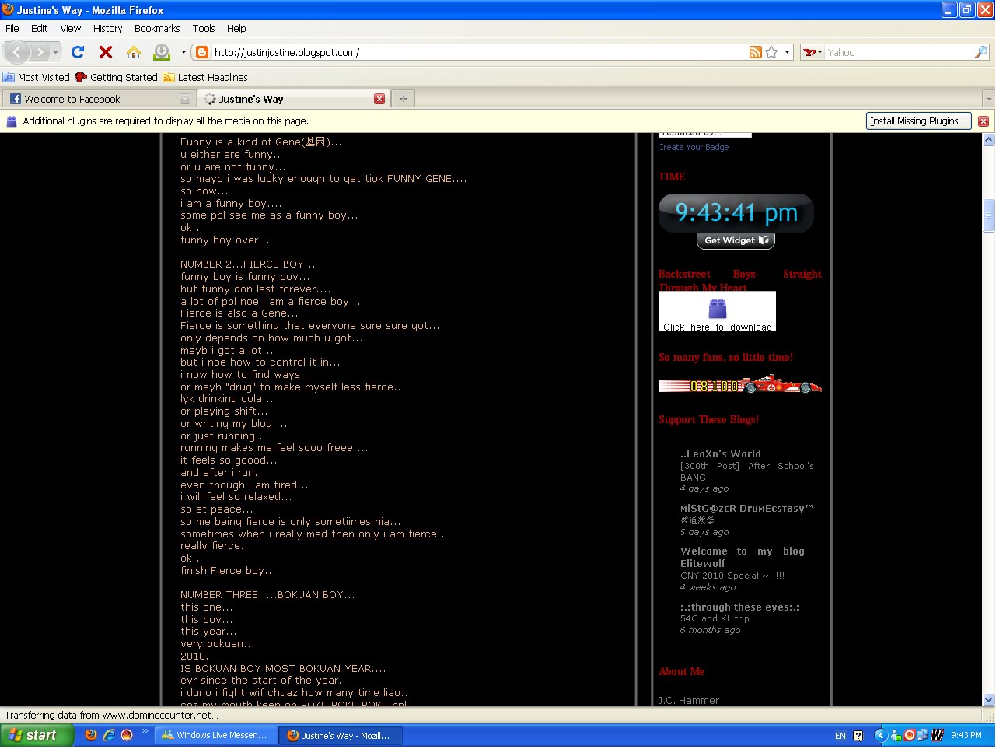Subscribe via the RSS feed icon
The height and width of the screenshot is (749, 996).
coord(756,52)
